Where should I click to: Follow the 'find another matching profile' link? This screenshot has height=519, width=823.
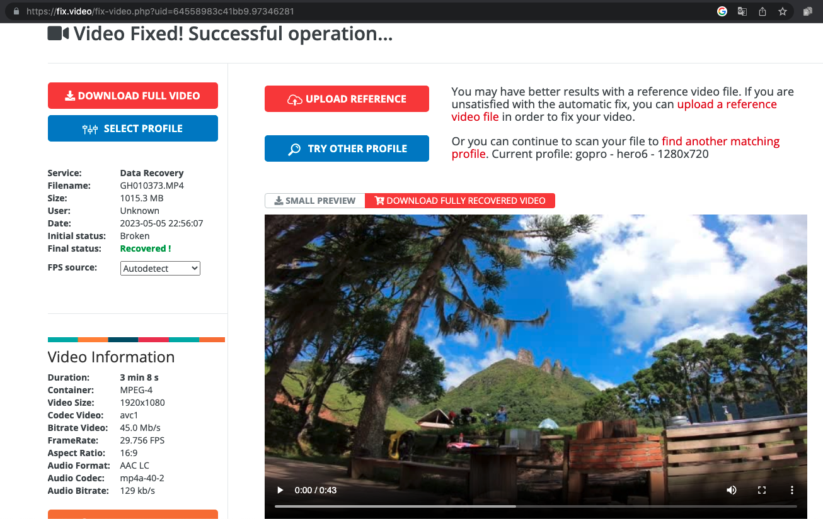pos(720,142)
